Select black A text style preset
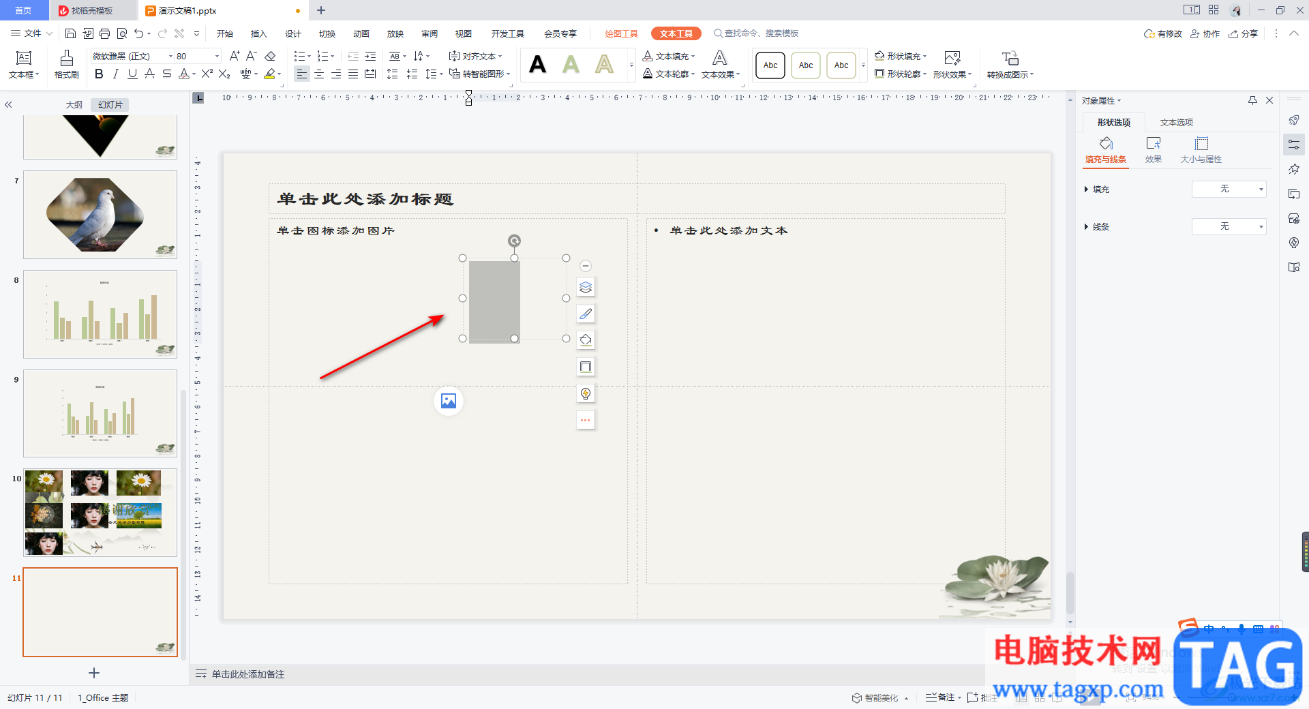 tap(537, 65)
